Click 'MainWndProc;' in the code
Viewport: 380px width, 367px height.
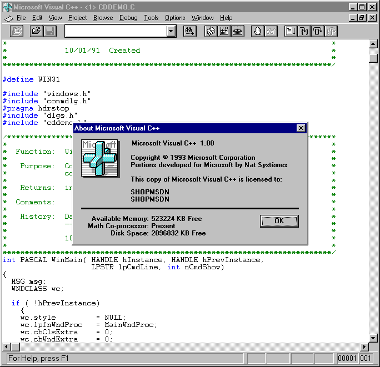(131, 325)
